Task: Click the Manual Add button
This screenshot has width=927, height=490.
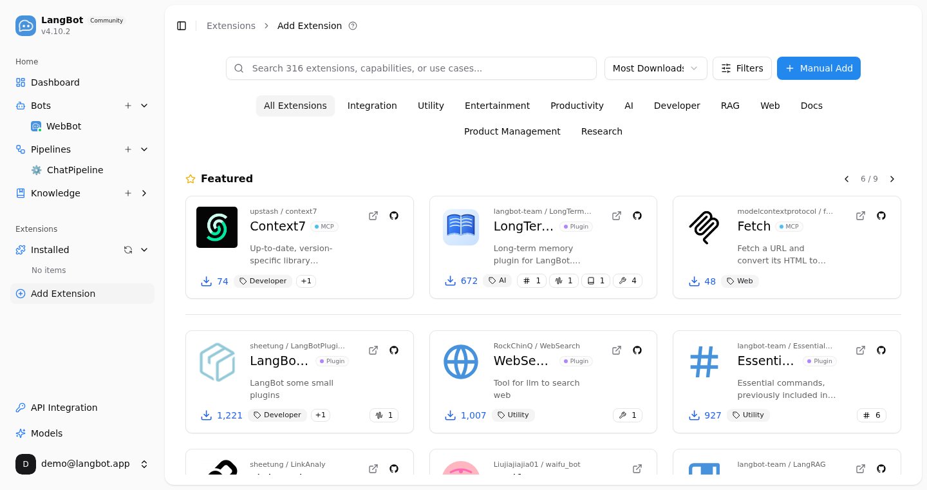Action: [x=818, y=68]
